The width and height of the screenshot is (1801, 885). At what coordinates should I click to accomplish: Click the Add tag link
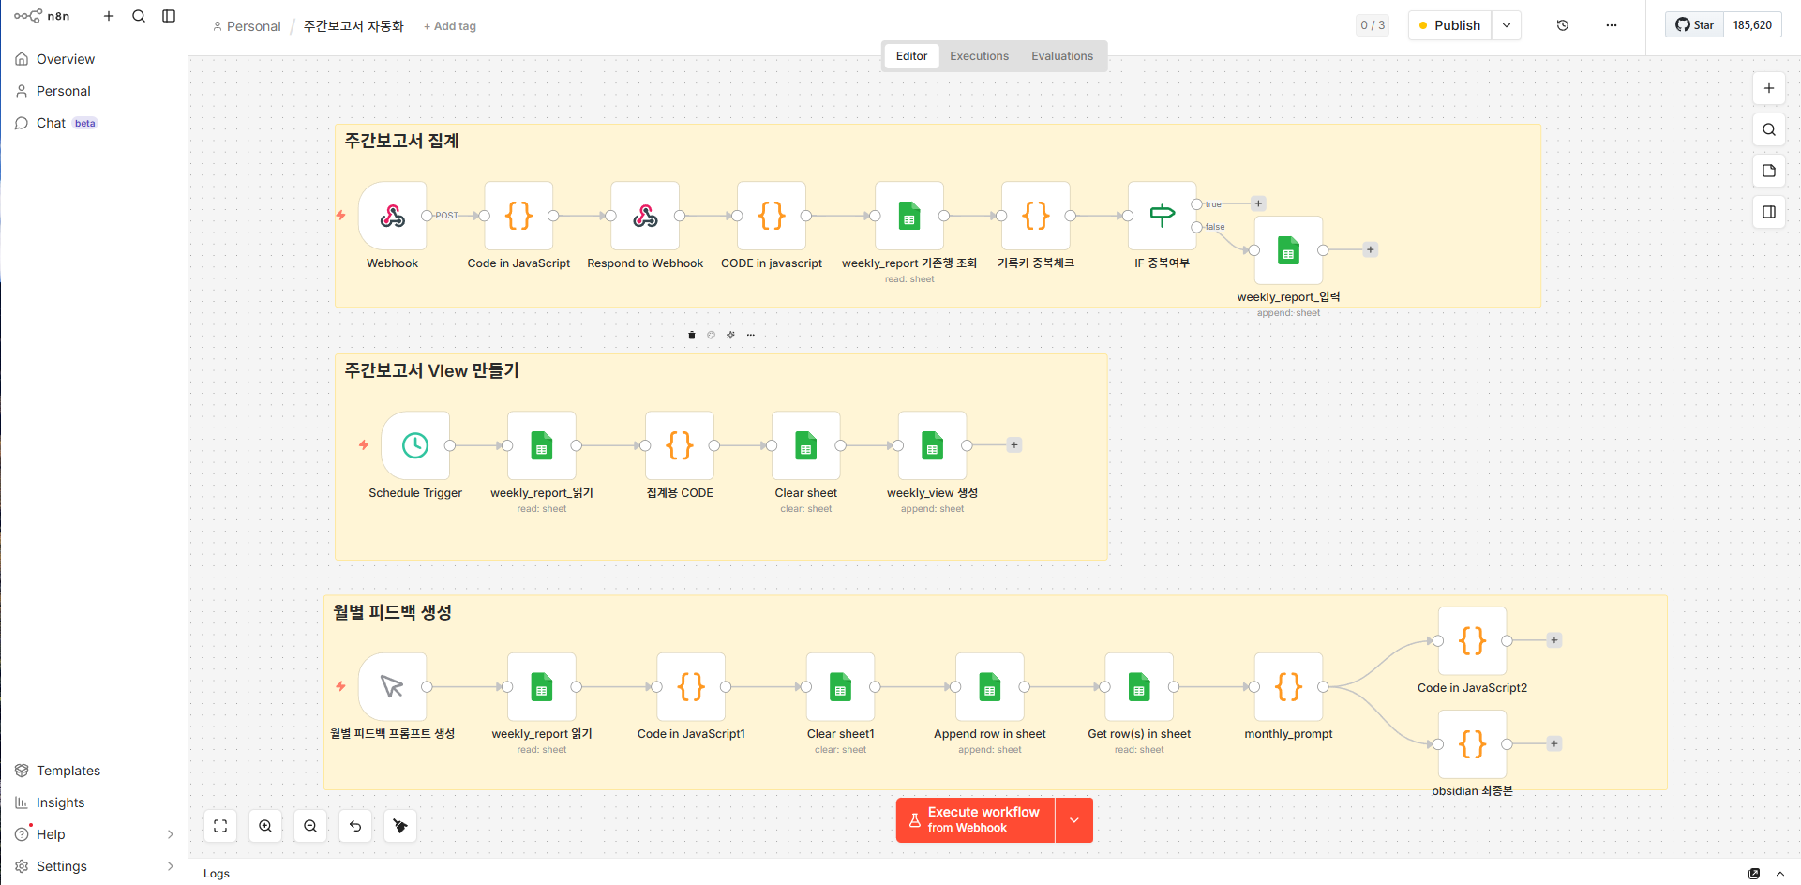[x=450, y=26]
